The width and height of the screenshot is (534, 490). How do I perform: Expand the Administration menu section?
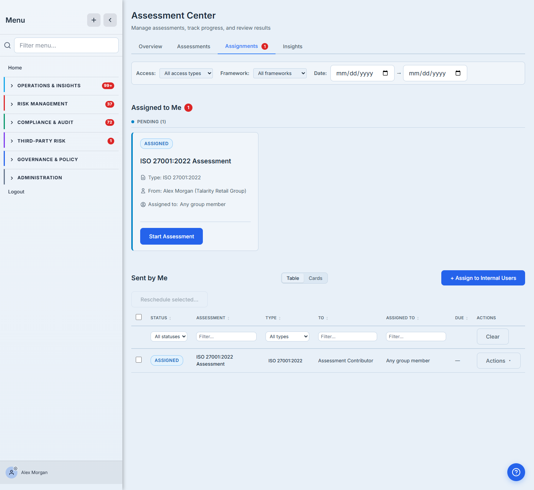click(61, 178)
